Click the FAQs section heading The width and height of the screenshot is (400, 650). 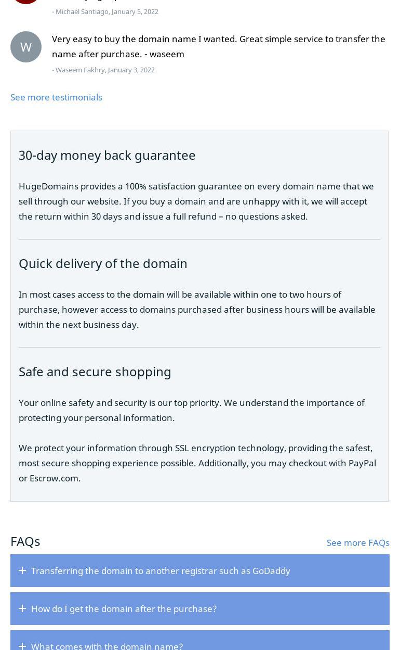click(25, 541)
